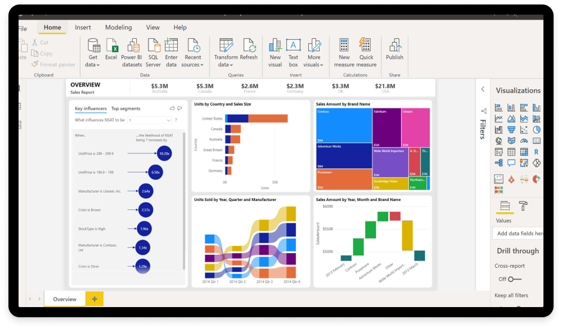Open the NSAT value dropdown
The image size is (562, 329).
[x=150, y=120]
